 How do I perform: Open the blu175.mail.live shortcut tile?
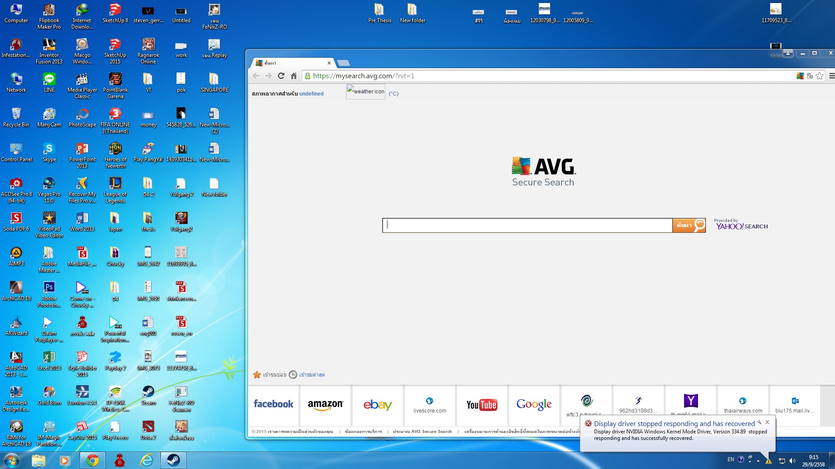pyautogui.click(x=795, y=405)
